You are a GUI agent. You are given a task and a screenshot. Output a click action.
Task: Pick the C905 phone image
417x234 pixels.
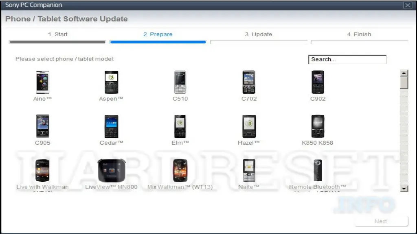click(42, 126)
